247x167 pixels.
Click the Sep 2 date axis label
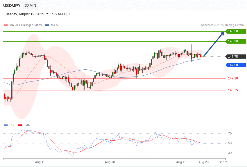pyautogui.click(x=223, y=162)
